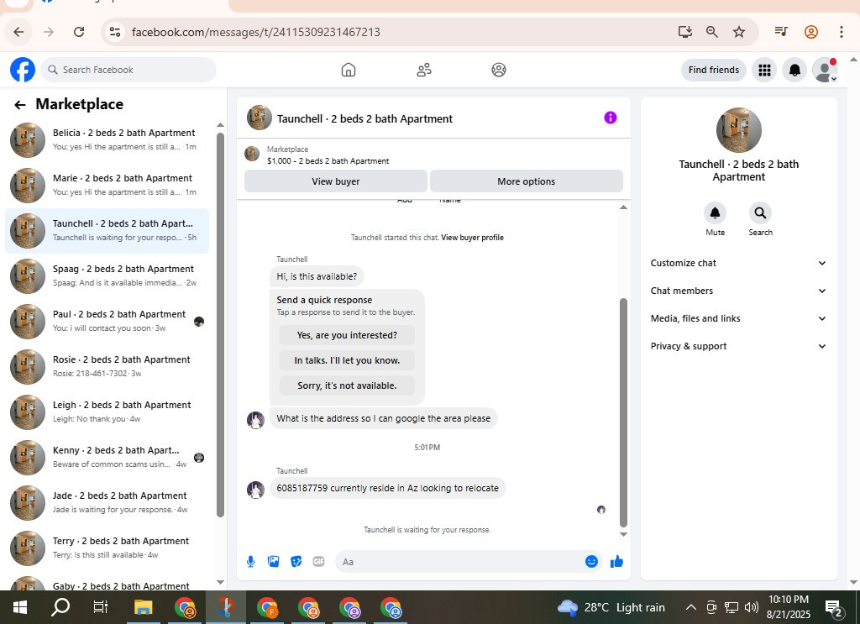Open Jade's apartment conversation

pyautogui.click(x=107, y=503)
